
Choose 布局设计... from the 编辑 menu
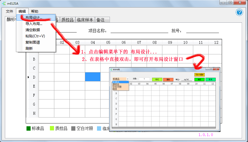click(x=36, y=18)
